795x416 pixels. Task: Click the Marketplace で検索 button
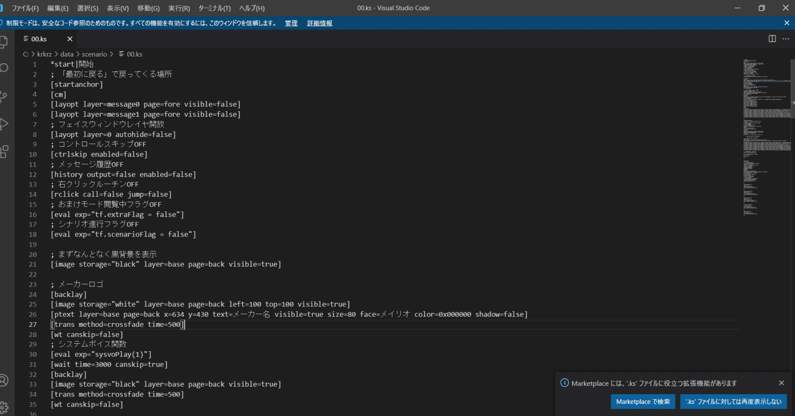coord(643,402)
